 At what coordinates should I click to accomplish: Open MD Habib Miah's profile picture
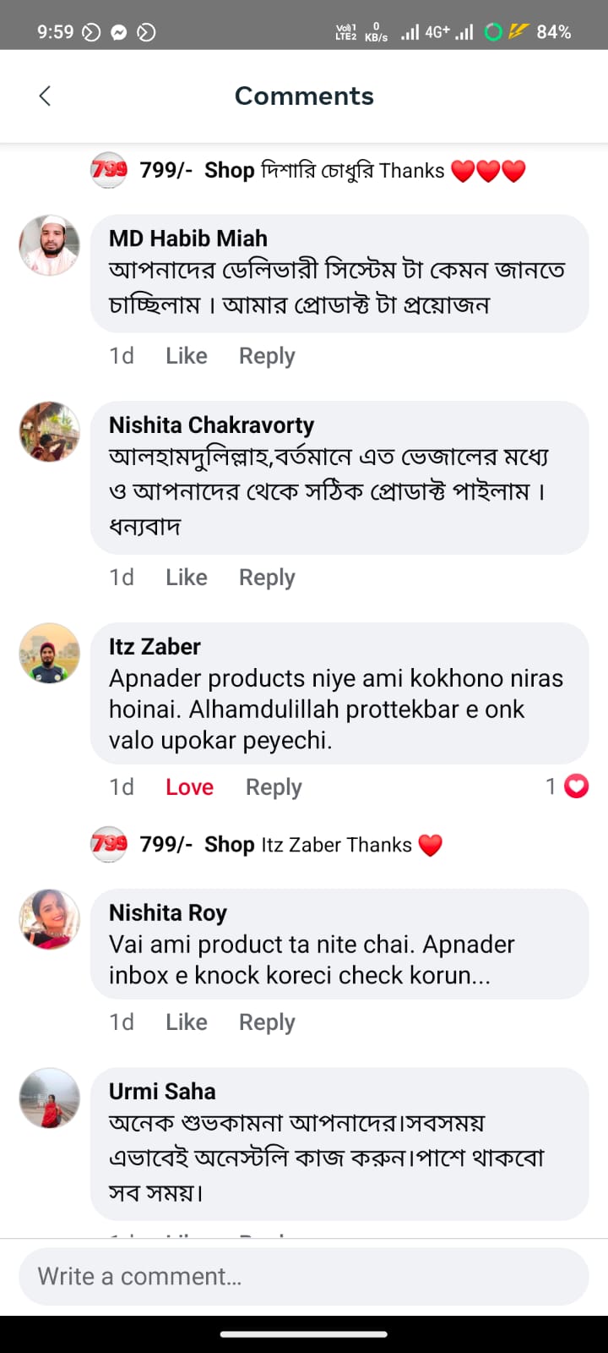click(x=50, y=245)
